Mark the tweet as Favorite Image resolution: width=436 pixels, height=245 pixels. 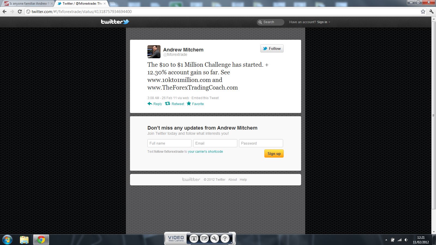[x=195, y=104]
